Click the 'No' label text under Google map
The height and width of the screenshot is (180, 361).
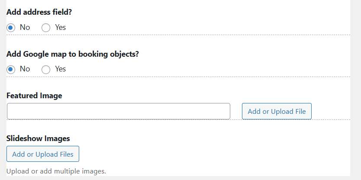click(x=25, y=69)
